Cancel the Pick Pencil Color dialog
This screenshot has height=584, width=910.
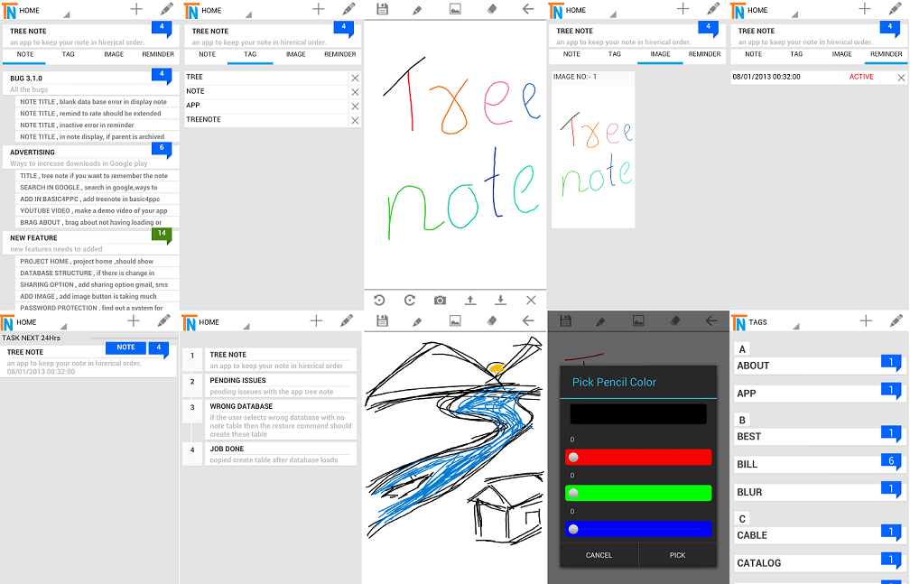(x=599, y=555)
